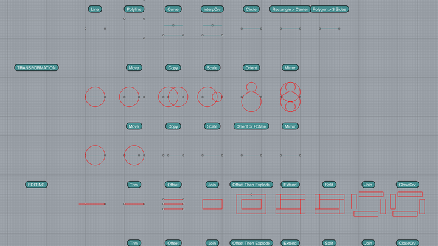Click the Circle label pill
The height and width of the screenshot is (246, 438).
(251, 9)
